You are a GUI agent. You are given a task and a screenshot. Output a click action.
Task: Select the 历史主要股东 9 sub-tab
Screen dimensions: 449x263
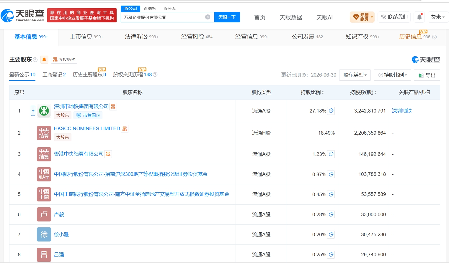tap(89, 75)
